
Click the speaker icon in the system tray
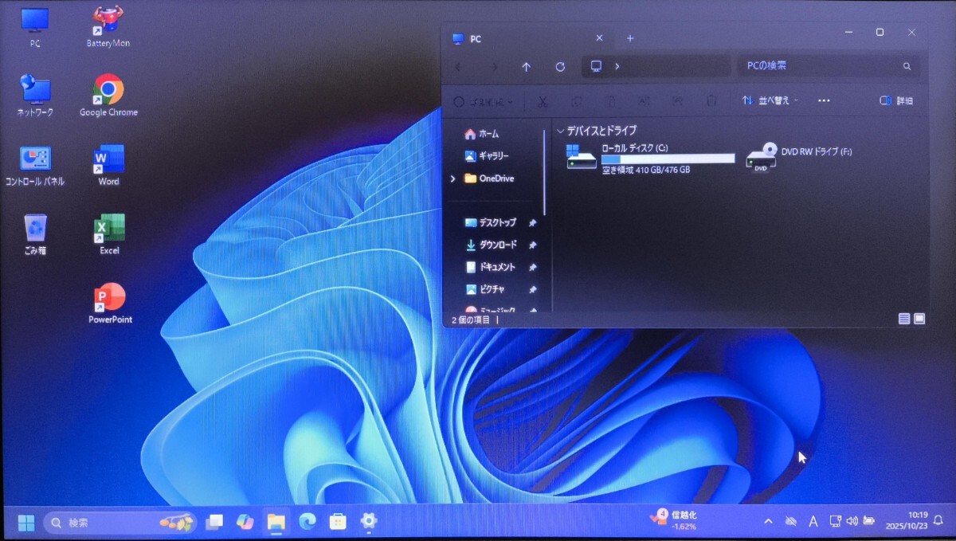point(852,521)
